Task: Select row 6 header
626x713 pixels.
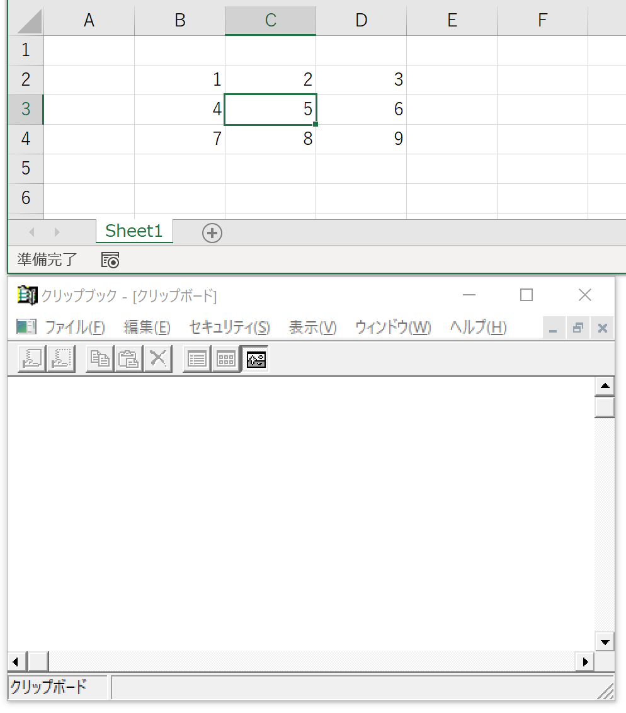Action: tap(26, 198)
